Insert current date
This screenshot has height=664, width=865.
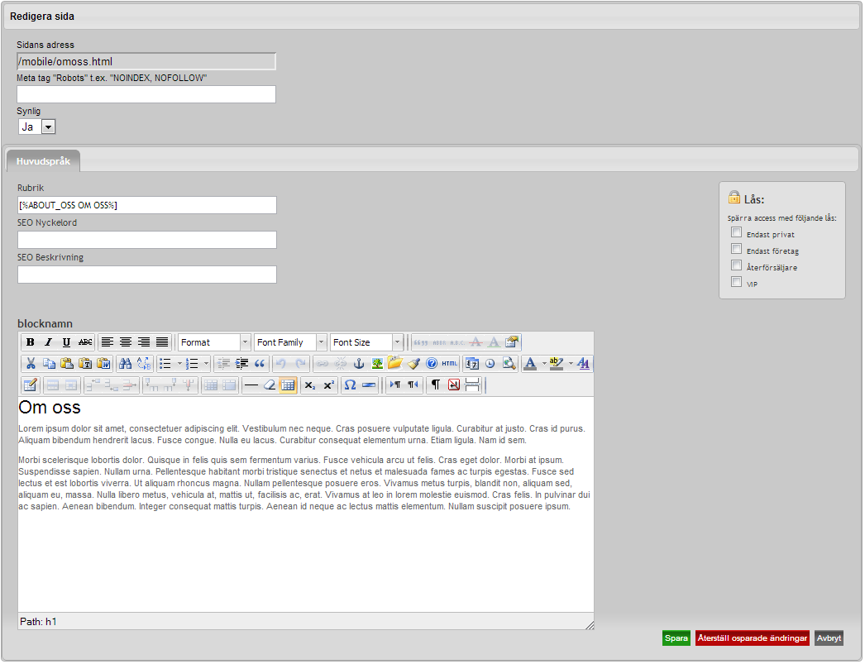point(472,364)
